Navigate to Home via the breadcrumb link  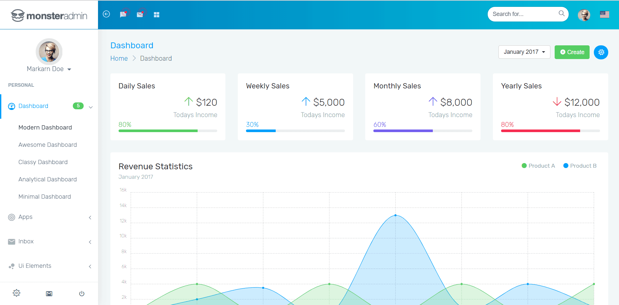[119, 58]
